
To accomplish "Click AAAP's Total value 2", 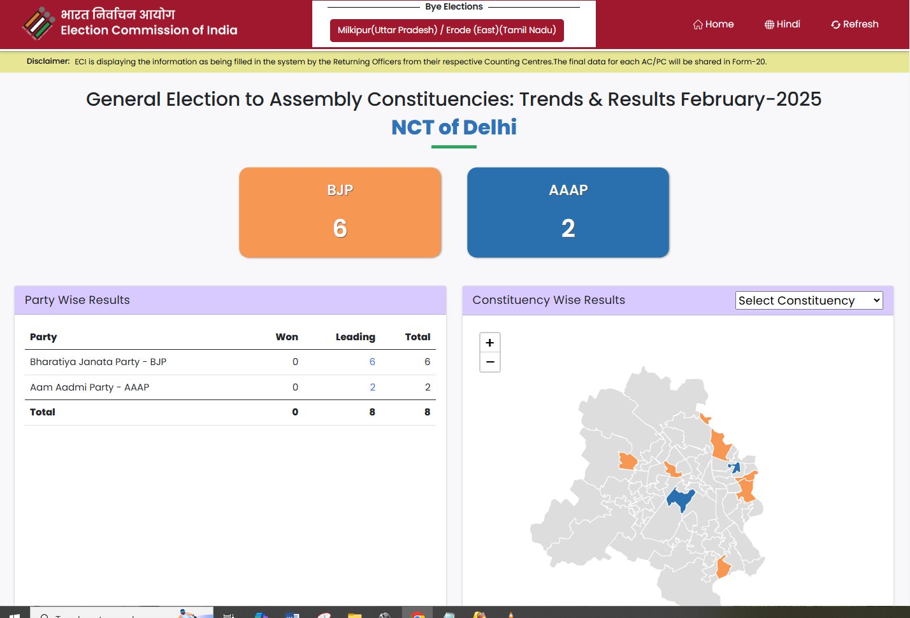I will point(428,387).
